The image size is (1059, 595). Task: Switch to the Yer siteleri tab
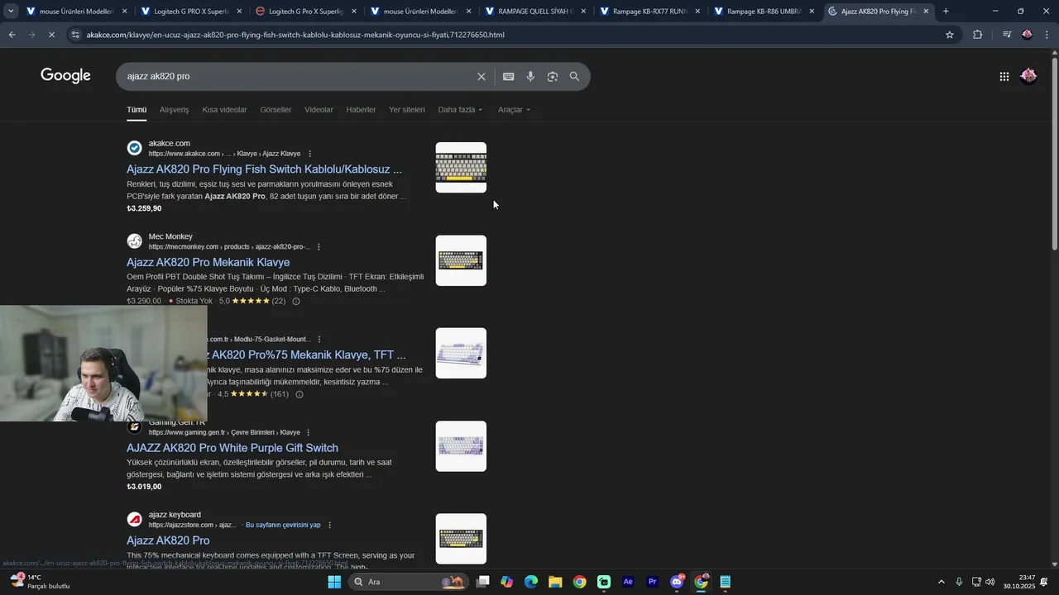407,110
